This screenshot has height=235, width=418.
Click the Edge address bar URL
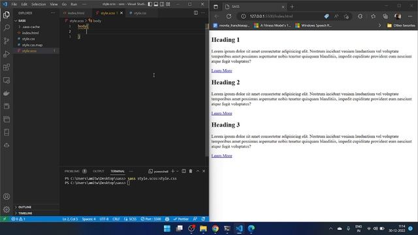point(271,16)
